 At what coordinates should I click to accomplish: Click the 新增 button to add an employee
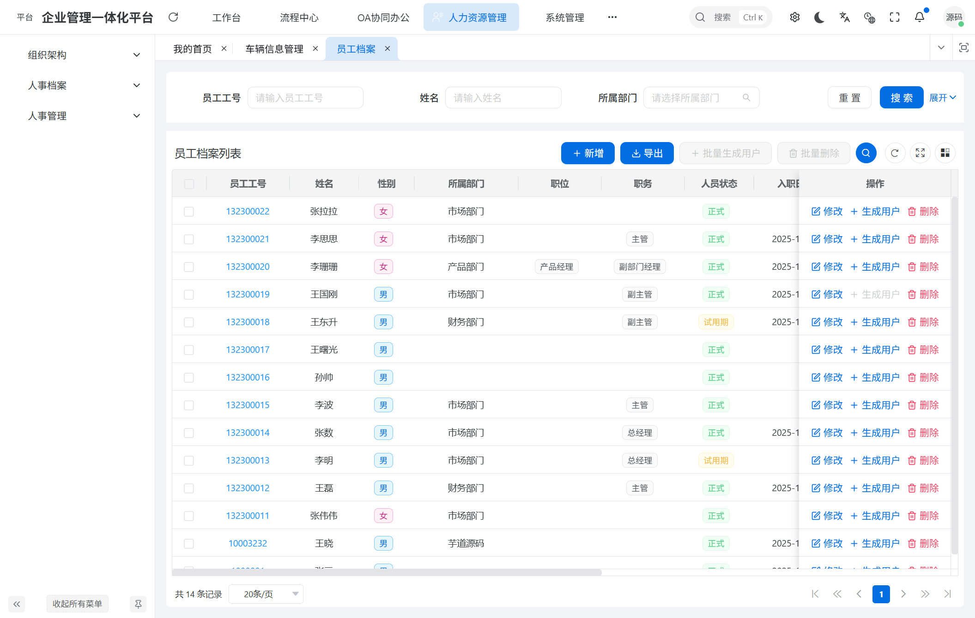pos(587,153)
